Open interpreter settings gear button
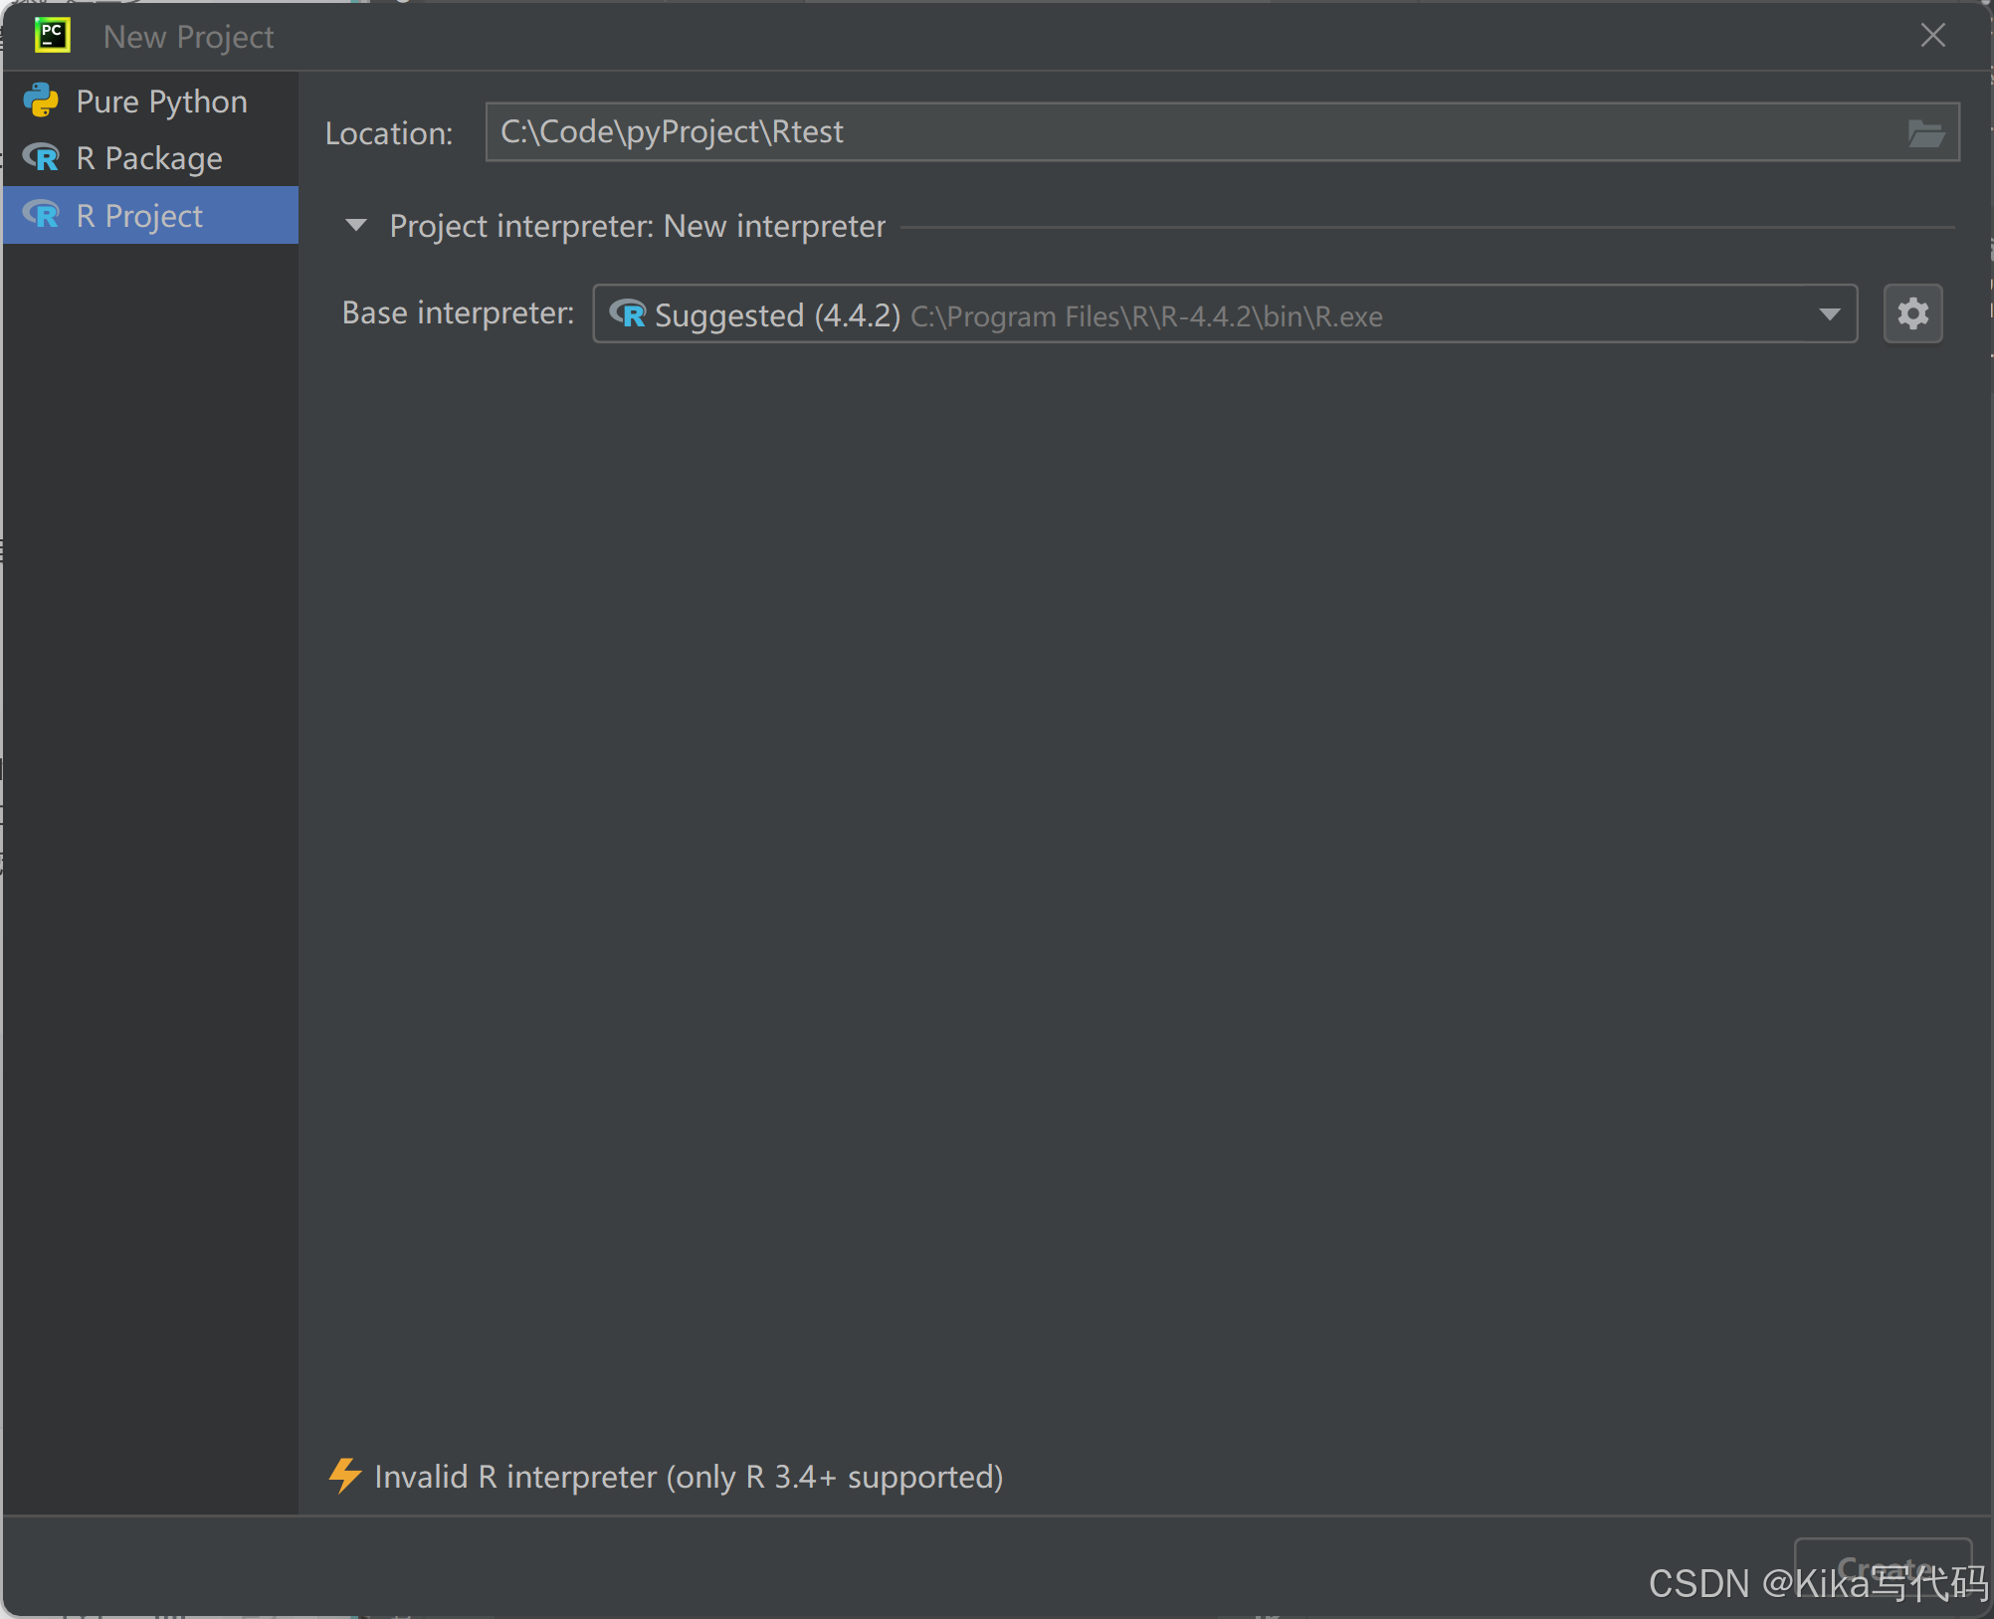This screenshot has width=1994, height=1619. (x=1911, y=314)
